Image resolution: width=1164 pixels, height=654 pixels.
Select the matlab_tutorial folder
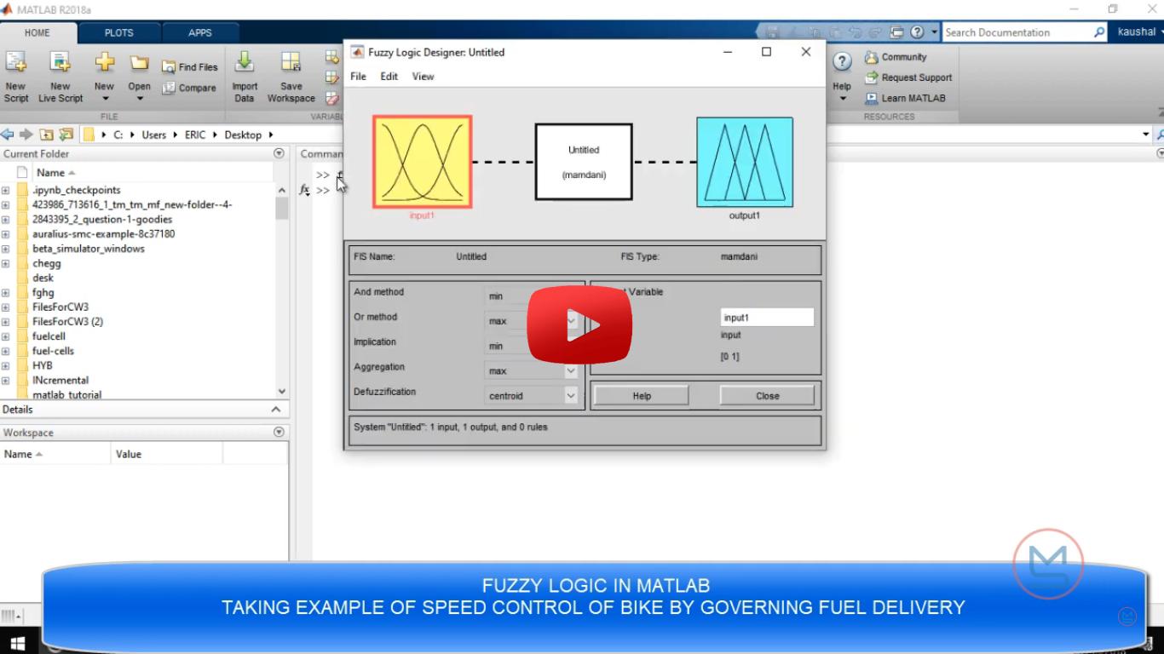66,395
